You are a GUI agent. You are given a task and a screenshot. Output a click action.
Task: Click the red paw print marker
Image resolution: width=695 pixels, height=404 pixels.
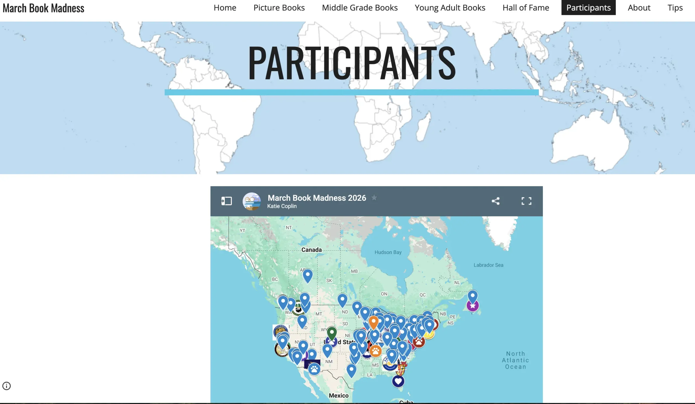(419, 342)
